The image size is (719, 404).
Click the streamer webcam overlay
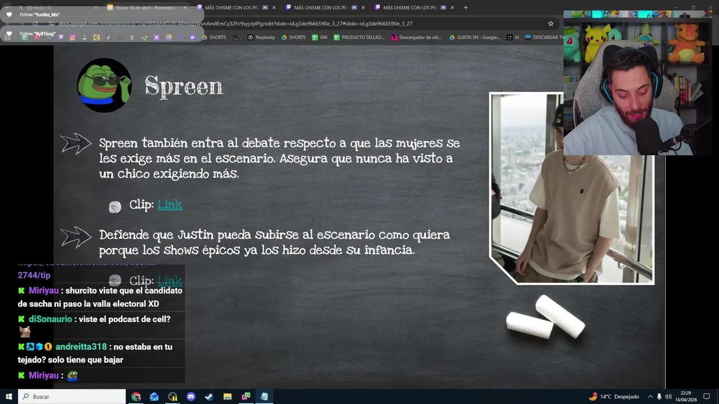coord(638,82)
